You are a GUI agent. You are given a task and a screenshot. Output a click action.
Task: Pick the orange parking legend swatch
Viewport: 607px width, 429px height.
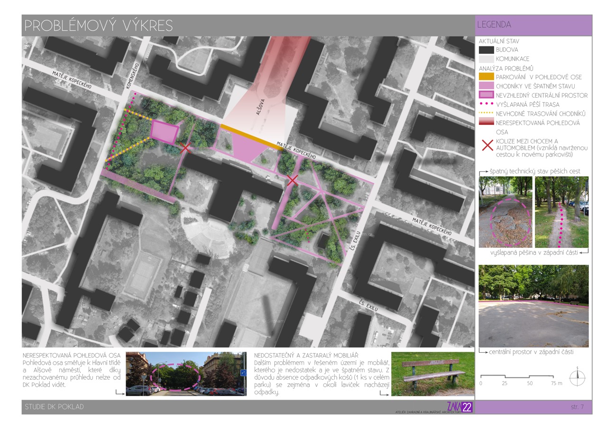click(486, 77)
